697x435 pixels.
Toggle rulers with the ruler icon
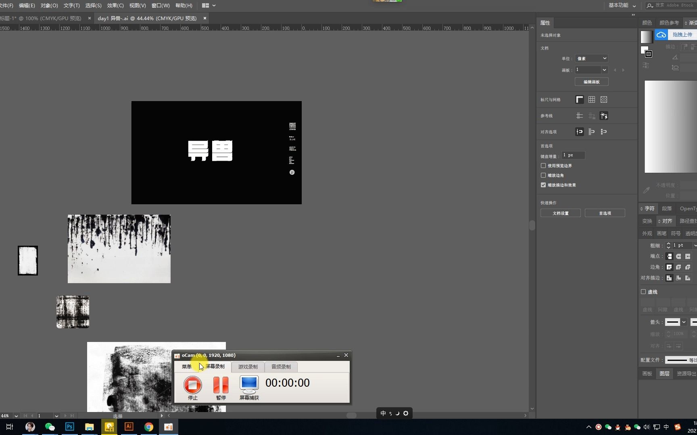click(580, 99)
